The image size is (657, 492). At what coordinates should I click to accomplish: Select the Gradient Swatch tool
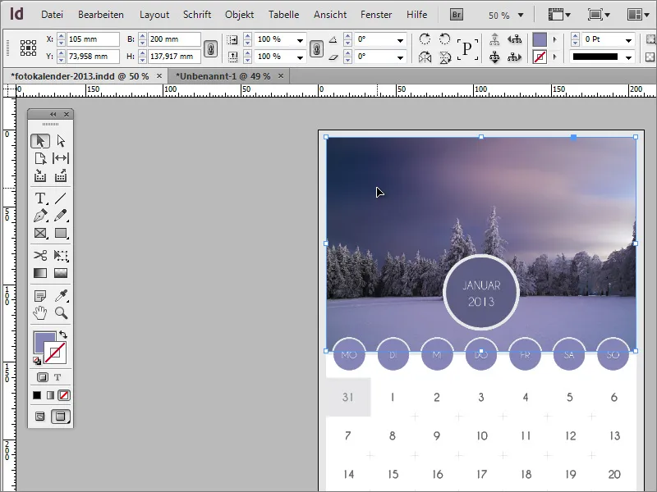(40, 273)
